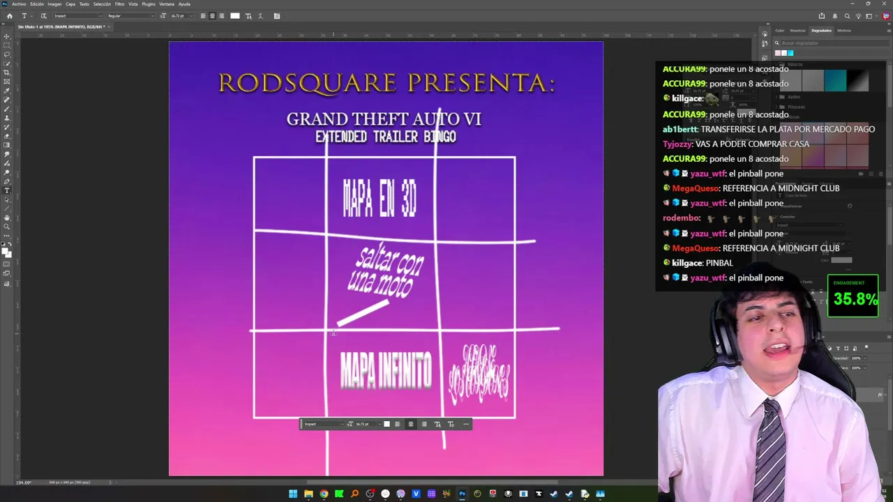Click the Home icon in options bar
893x502 pixels.
(9, 16)
